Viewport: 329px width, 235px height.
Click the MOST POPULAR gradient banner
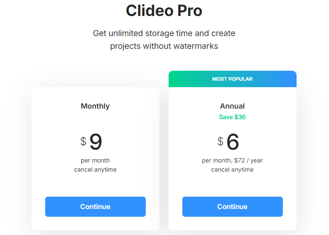click(232, 79)
